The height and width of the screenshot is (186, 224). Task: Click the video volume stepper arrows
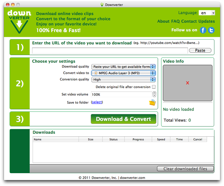point(154,94)
